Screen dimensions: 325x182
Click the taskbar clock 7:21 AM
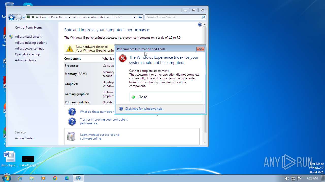312,178
